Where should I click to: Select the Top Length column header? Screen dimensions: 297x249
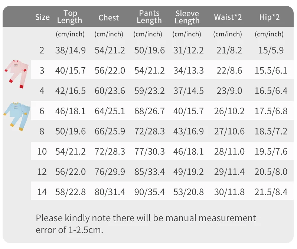click(70, 17)
